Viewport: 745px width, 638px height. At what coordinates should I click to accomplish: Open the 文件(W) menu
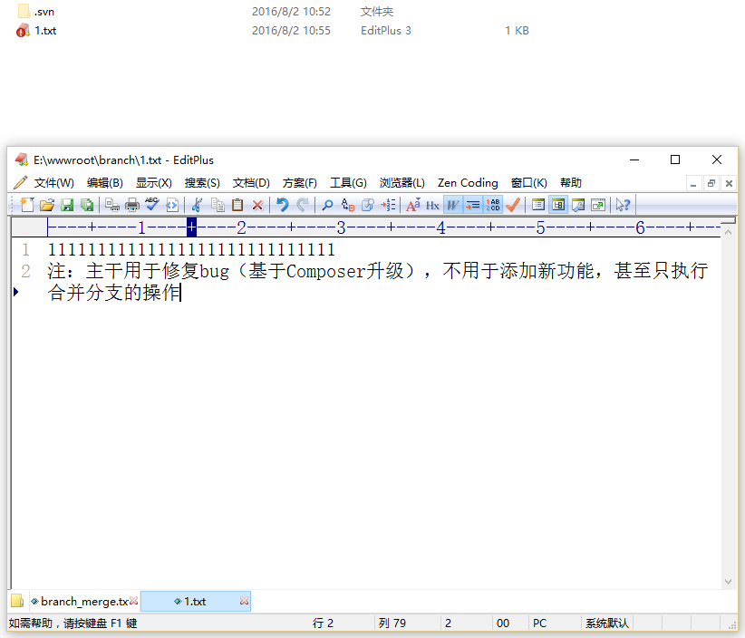coord(54,183)
